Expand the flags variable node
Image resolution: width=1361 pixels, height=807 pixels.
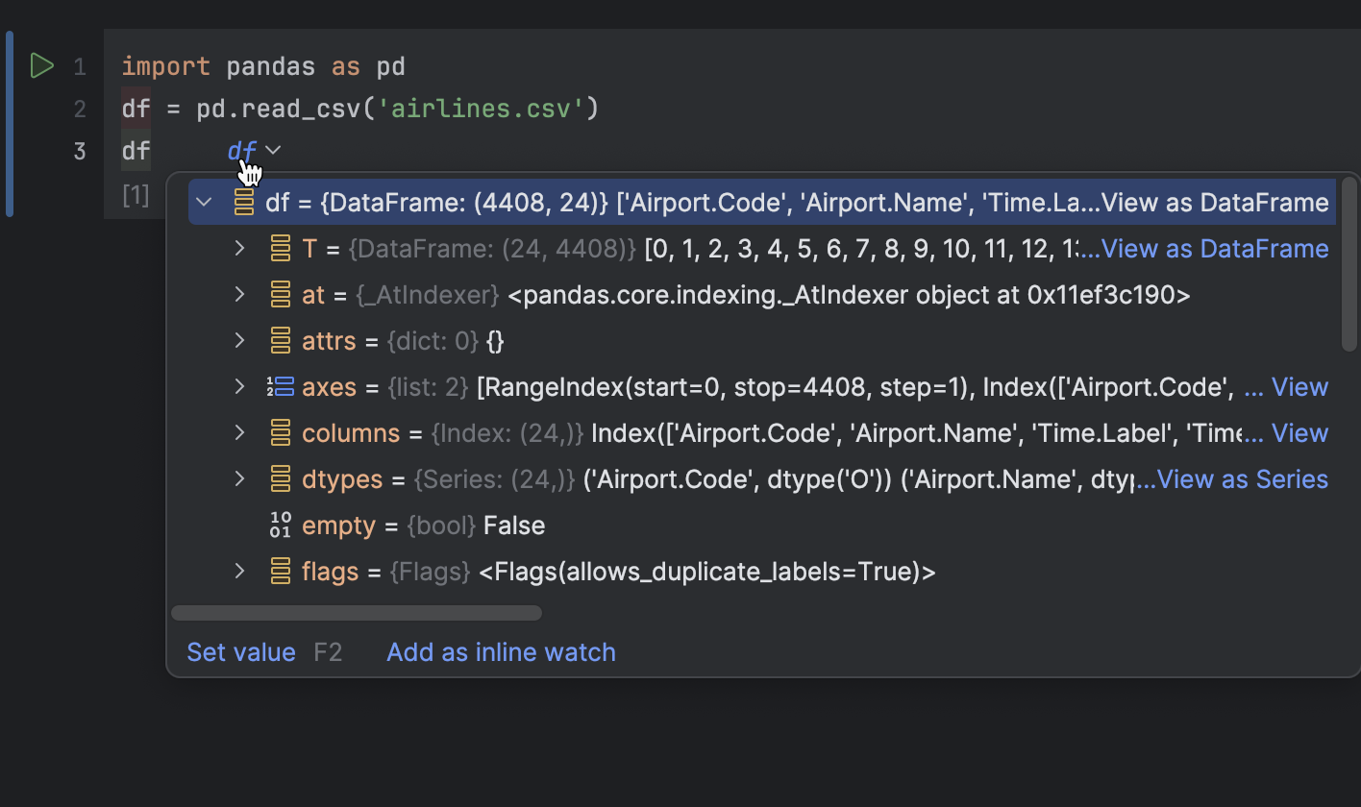[x=238, y=571]
